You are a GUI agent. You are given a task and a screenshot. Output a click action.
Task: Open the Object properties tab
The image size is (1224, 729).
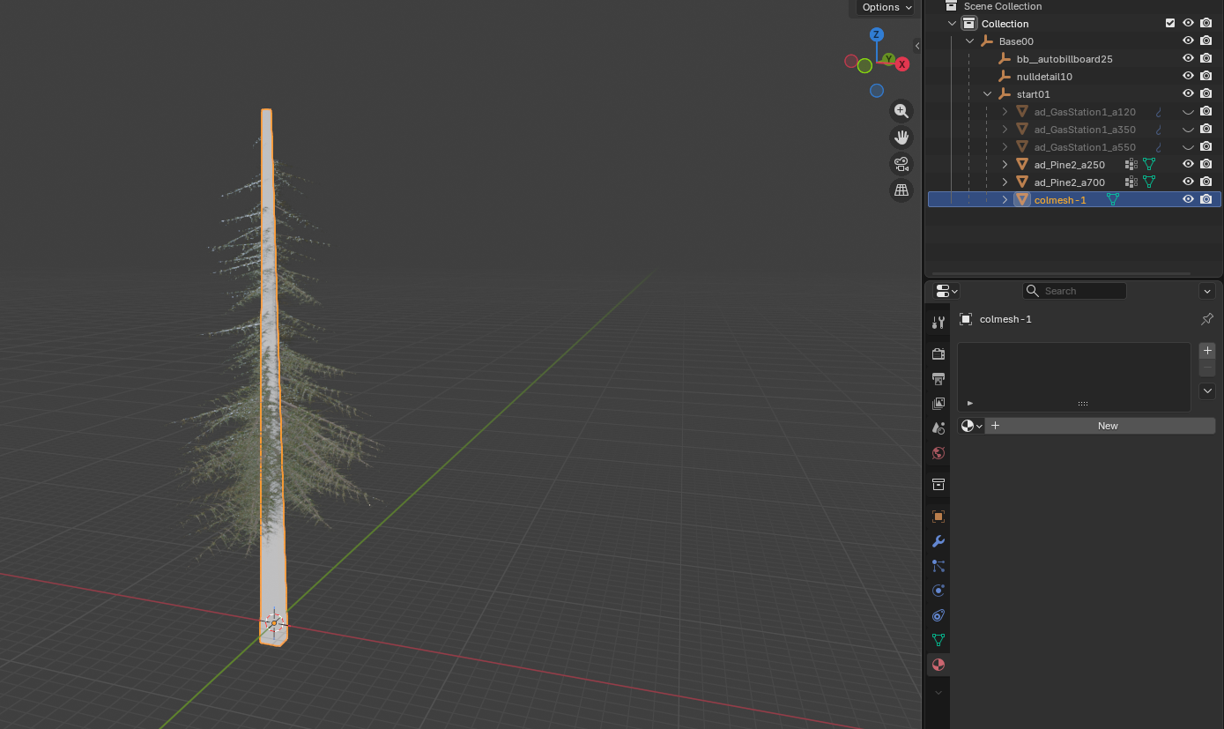pos(938,517)
